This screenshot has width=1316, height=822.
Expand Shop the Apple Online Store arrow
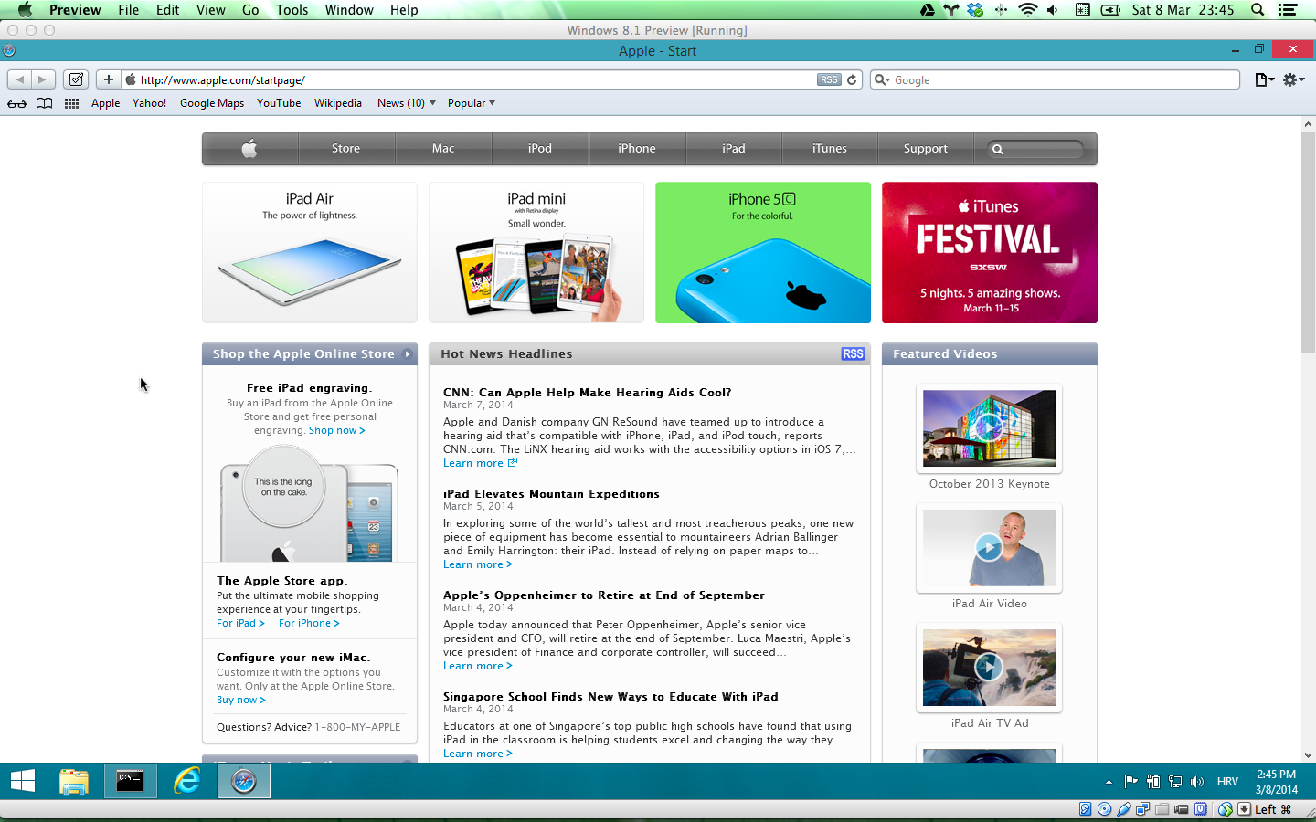point(408,354)
